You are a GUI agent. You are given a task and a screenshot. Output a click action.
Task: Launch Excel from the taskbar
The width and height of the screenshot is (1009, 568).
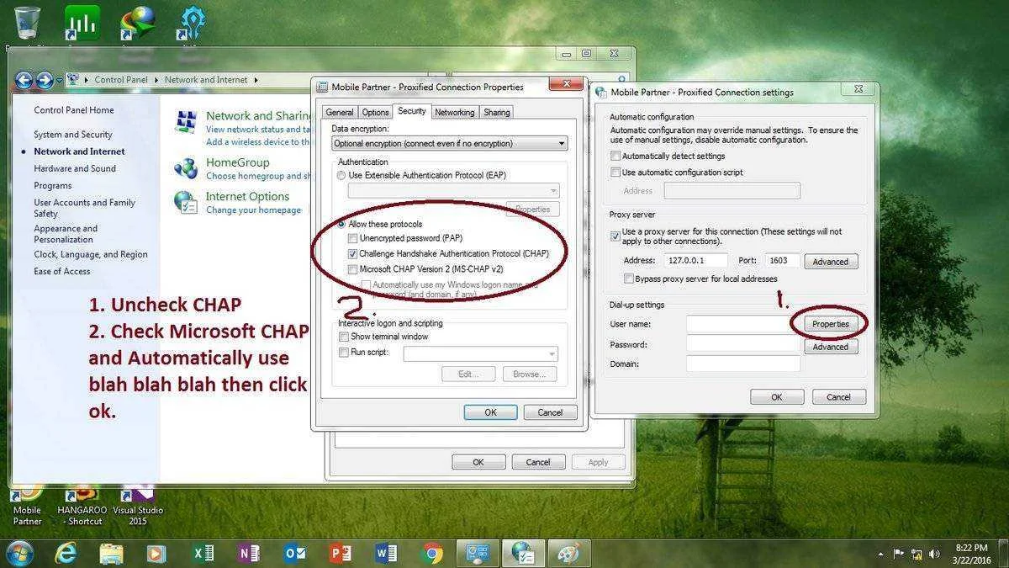203,553
